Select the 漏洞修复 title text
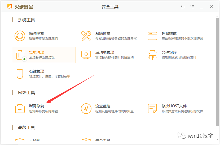The height and width of the screenshot is (145, 220). (x=37, y=33)
